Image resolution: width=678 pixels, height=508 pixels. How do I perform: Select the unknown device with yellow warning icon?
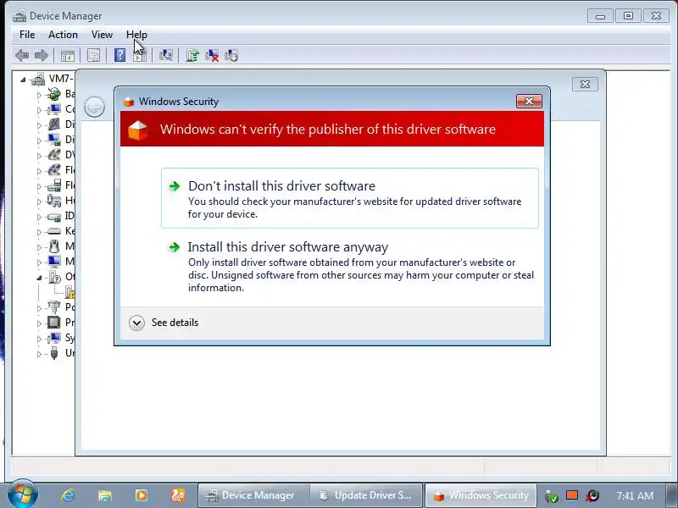[x=69, y=292]
